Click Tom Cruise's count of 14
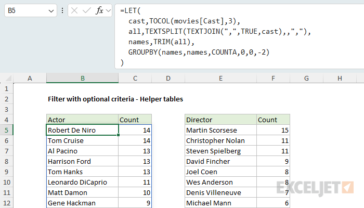The width and height of the screenshot is (364, 208). click(135, 140)
